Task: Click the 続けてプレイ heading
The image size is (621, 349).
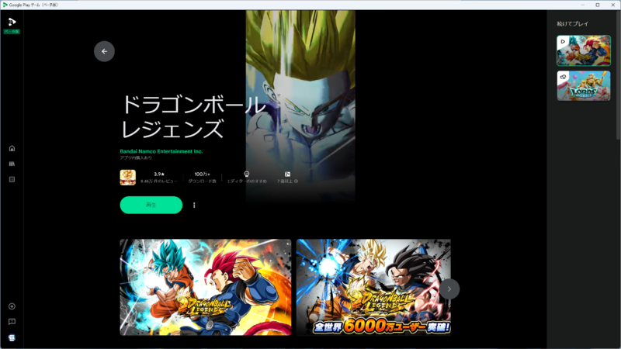Action: click(573, 24)
